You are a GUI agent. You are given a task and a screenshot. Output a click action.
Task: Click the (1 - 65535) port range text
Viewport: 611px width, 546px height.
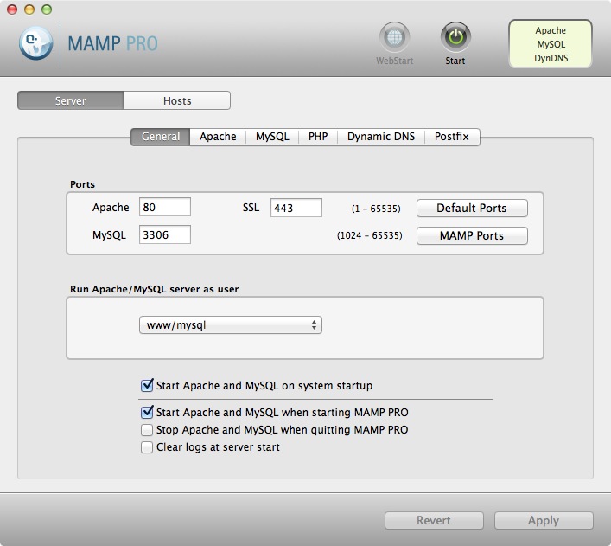376,209
